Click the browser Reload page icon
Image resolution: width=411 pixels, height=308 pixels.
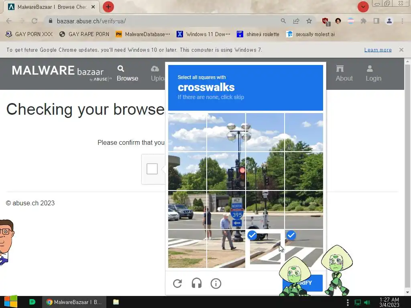point(35,21)
